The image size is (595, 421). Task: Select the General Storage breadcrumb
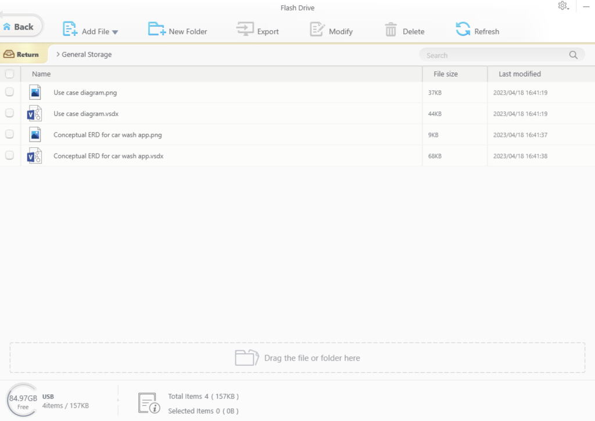(87, 55)
